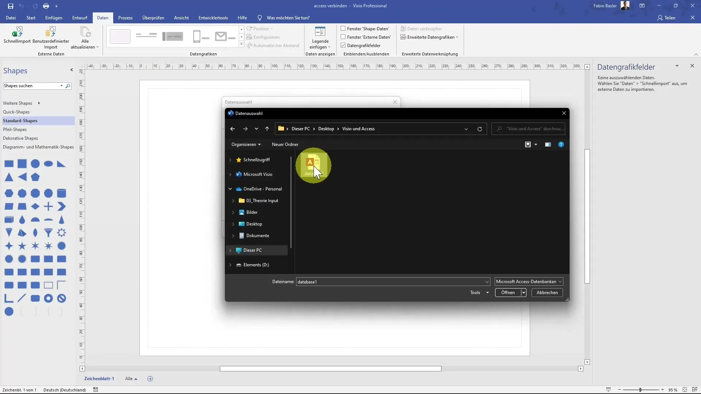Close the Datengrafikfelder pane
This screenshot has height=394, width=701.
(x=692, y=66)
